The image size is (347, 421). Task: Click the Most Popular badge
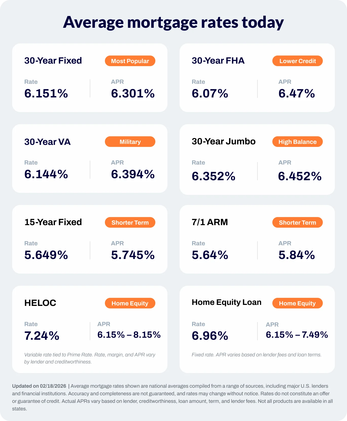click(130, 61)
